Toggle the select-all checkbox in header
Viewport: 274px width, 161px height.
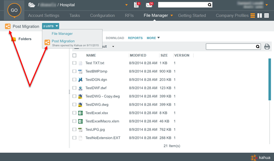74,55
